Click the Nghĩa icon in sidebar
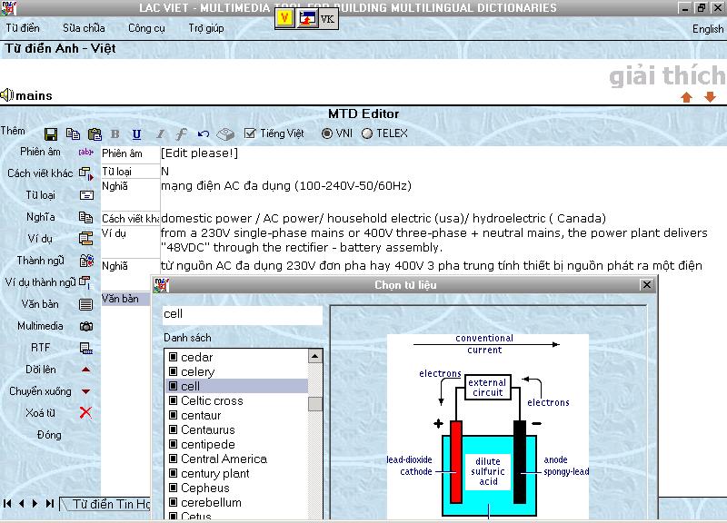This screenshot has width=727, height=523. (85, 217)
